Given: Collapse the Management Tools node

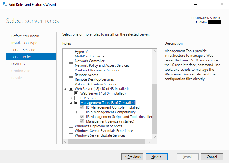Looking at the screenshot, I should [71, 103].
